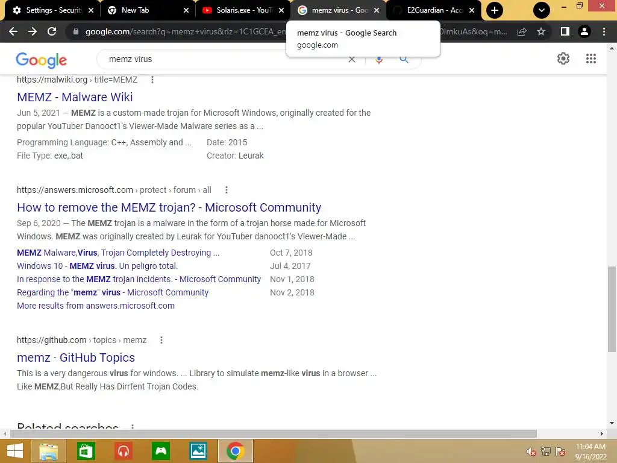Viewport: 617px width, 463px height.
Task: Open the Store app from the taskbar
Action: [86, 451]
